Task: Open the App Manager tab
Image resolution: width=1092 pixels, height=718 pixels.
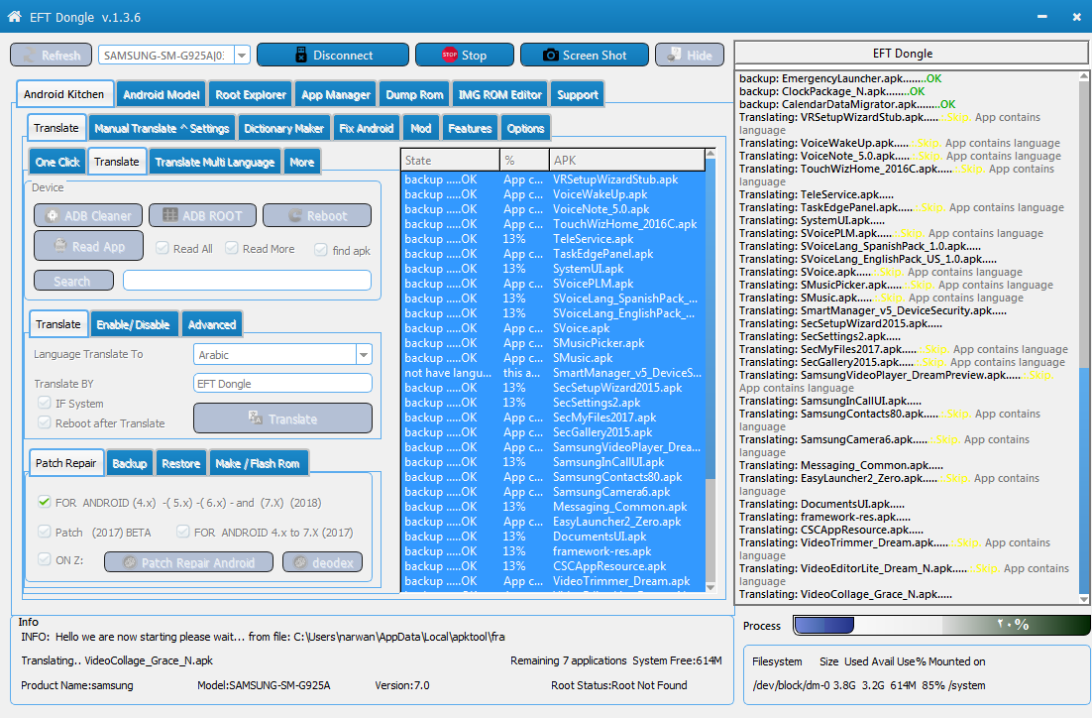Action: (x=336, y=95)
